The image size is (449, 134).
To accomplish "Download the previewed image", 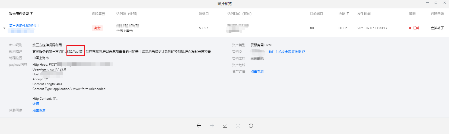I will 225,125.
